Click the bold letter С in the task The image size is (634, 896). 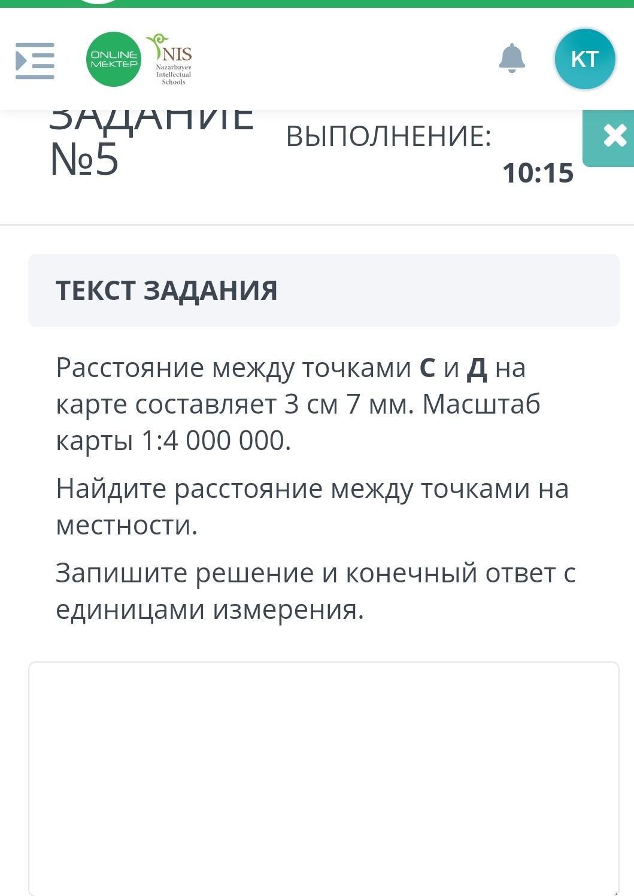[x=427, y=367]
